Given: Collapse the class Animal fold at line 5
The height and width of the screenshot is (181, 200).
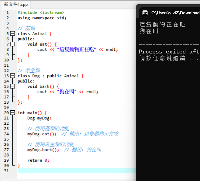Looking at the screenshot, I should click(13, 33).
